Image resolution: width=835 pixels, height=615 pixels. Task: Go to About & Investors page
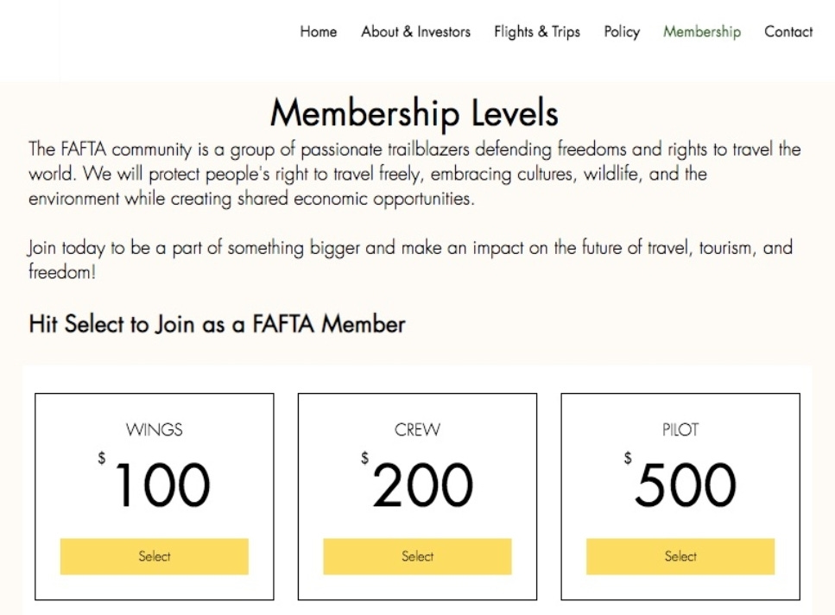(x=415, y=32)
